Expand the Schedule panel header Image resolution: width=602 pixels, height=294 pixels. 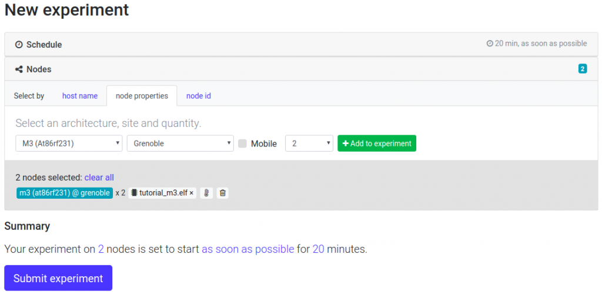point(301,45)
